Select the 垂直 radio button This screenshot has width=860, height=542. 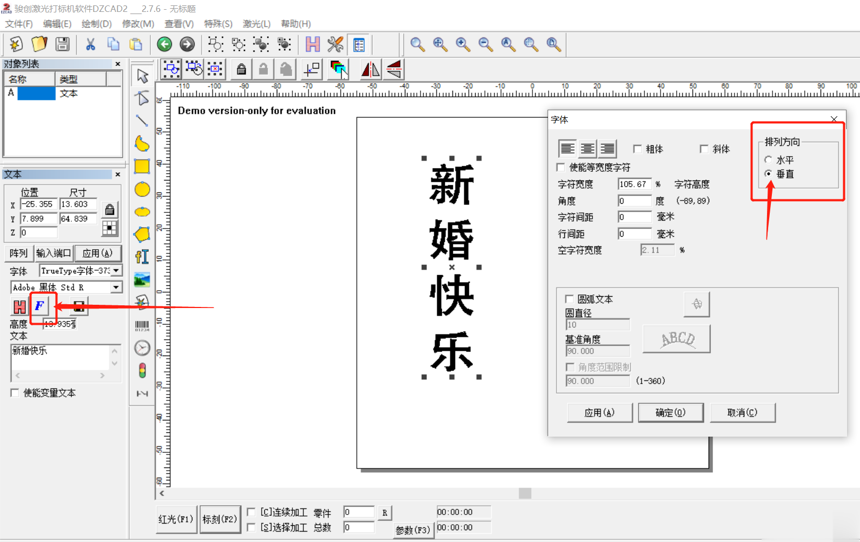pos(768,174)
